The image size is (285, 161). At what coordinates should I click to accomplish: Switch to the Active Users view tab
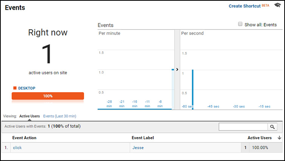pos(29,116)
